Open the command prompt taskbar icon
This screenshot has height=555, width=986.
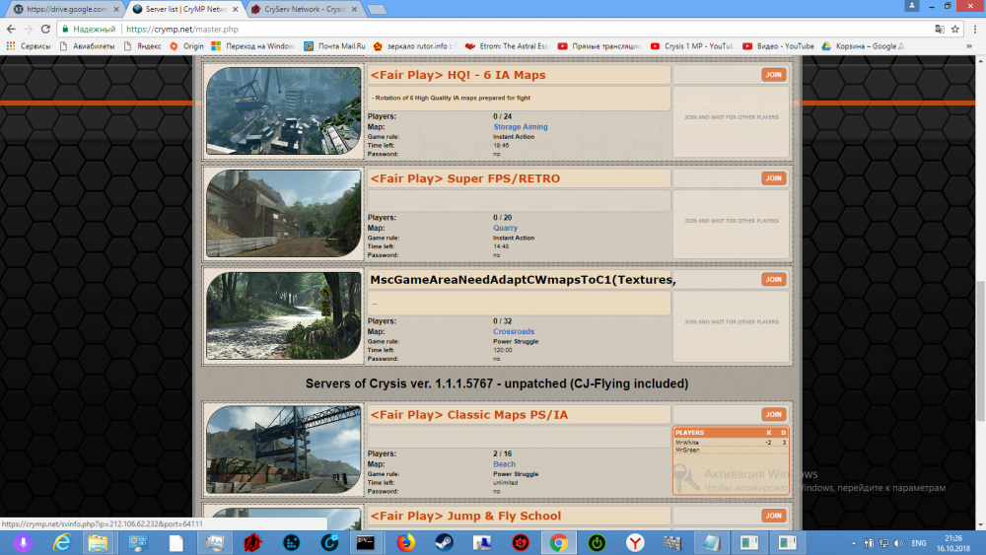click(x=366, y=542)
